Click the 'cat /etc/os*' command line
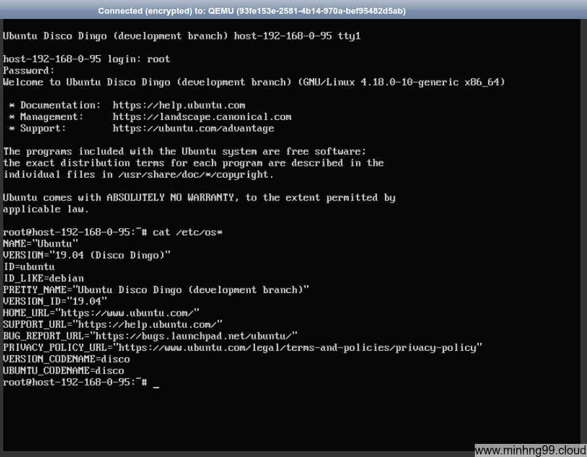This screenshot has width=587, height=457. (113, 232)
